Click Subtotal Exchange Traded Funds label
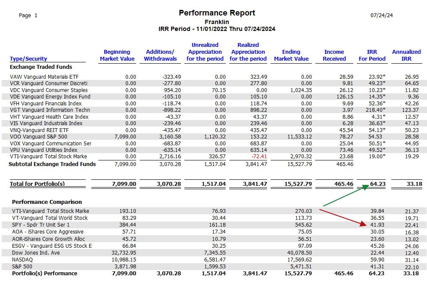Screen dimensions: 427x283 pyautogui.click(x=52, y=164)
